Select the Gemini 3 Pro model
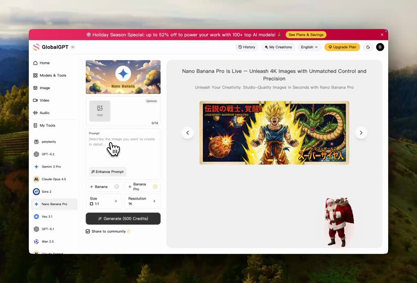Screen dimensions: 417x283 (x=54, y=167)
